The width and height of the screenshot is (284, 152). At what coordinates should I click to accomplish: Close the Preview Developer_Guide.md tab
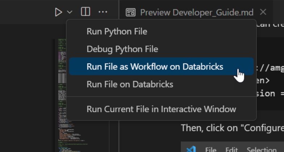(x=263, y=12)
